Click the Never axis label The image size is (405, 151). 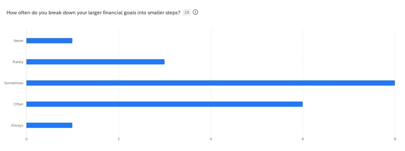click(18, 41)
